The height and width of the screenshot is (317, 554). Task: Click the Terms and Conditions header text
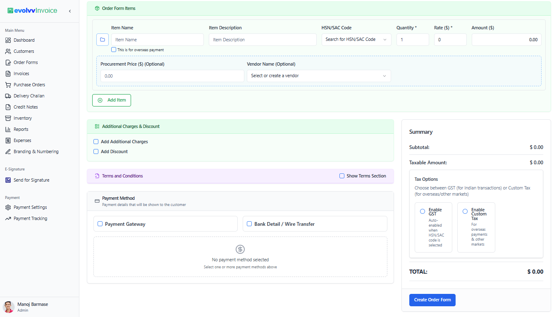[122, 176]
